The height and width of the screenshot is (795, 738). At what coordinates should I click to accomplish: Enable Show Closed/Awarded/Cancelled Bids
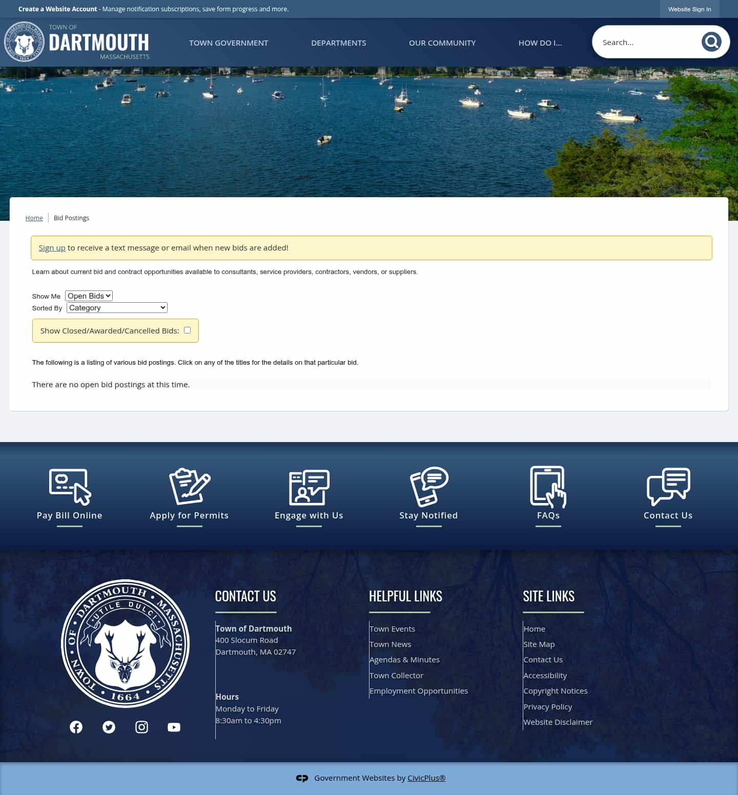tap(187, 330)
